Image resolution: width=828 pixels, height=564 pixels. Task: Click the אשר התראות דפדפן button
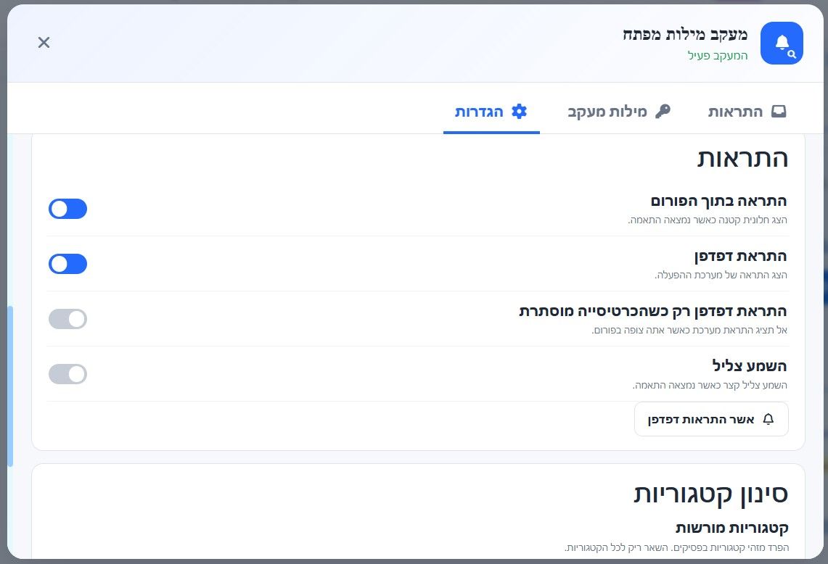point(711,420)
